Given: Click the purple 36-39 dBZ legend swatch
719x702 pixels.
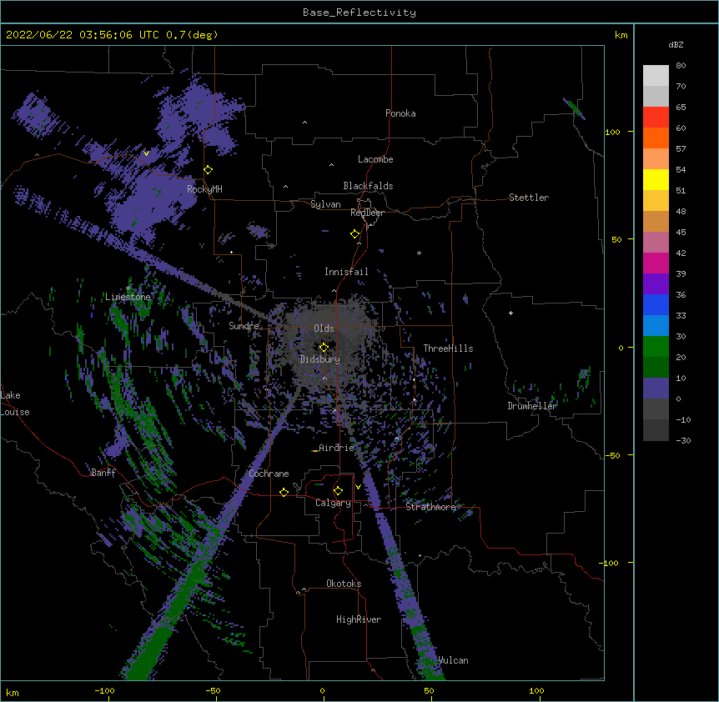Looking at the screenshot, I should tap(656, 284).
